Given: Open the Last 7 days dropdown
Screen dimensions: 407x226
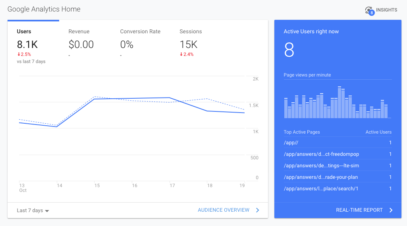Looking at the screenshot, I should pos(33,211).
